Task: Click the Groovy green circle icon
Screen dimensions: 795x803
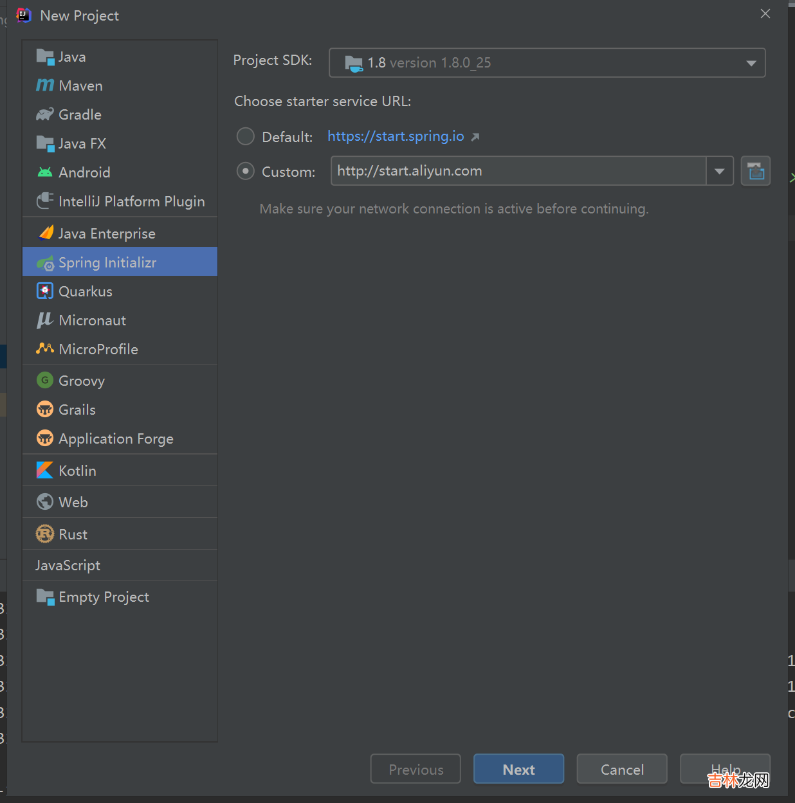Action: [x=45, y=381]
